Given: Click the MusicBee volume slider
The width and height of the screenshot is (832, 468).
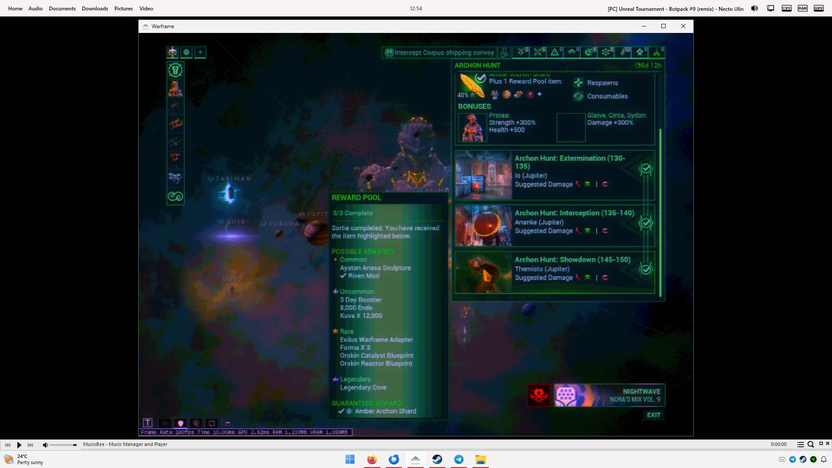Looking at the screenshot, I should [x=63, y=445].
